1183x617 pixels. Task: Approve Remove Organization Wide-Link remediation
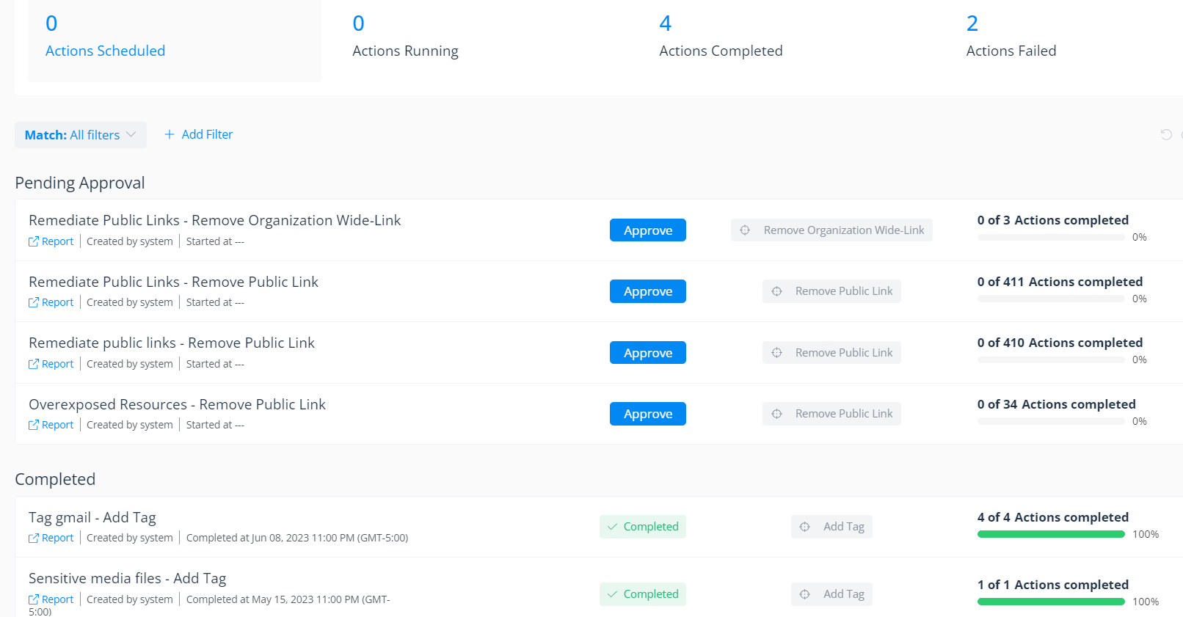tap(647, 230)
